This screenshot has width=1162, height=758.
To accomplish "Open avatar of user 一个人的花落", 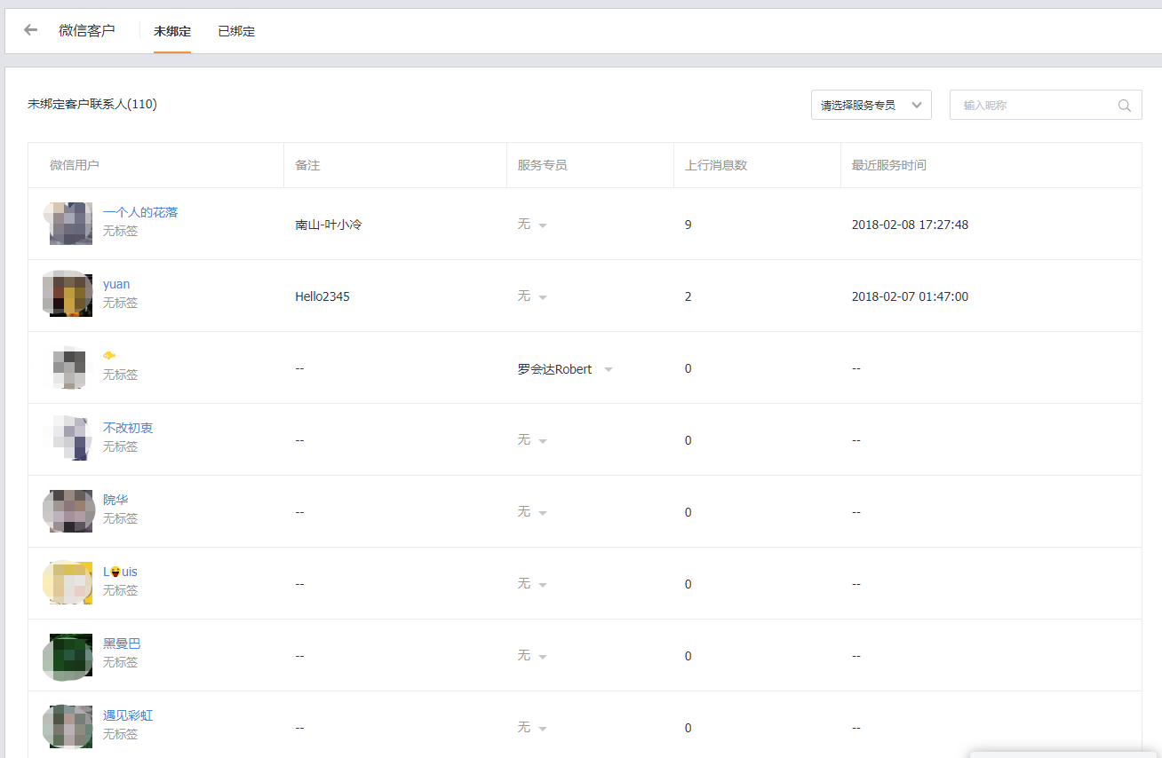I will pos(68,224).
